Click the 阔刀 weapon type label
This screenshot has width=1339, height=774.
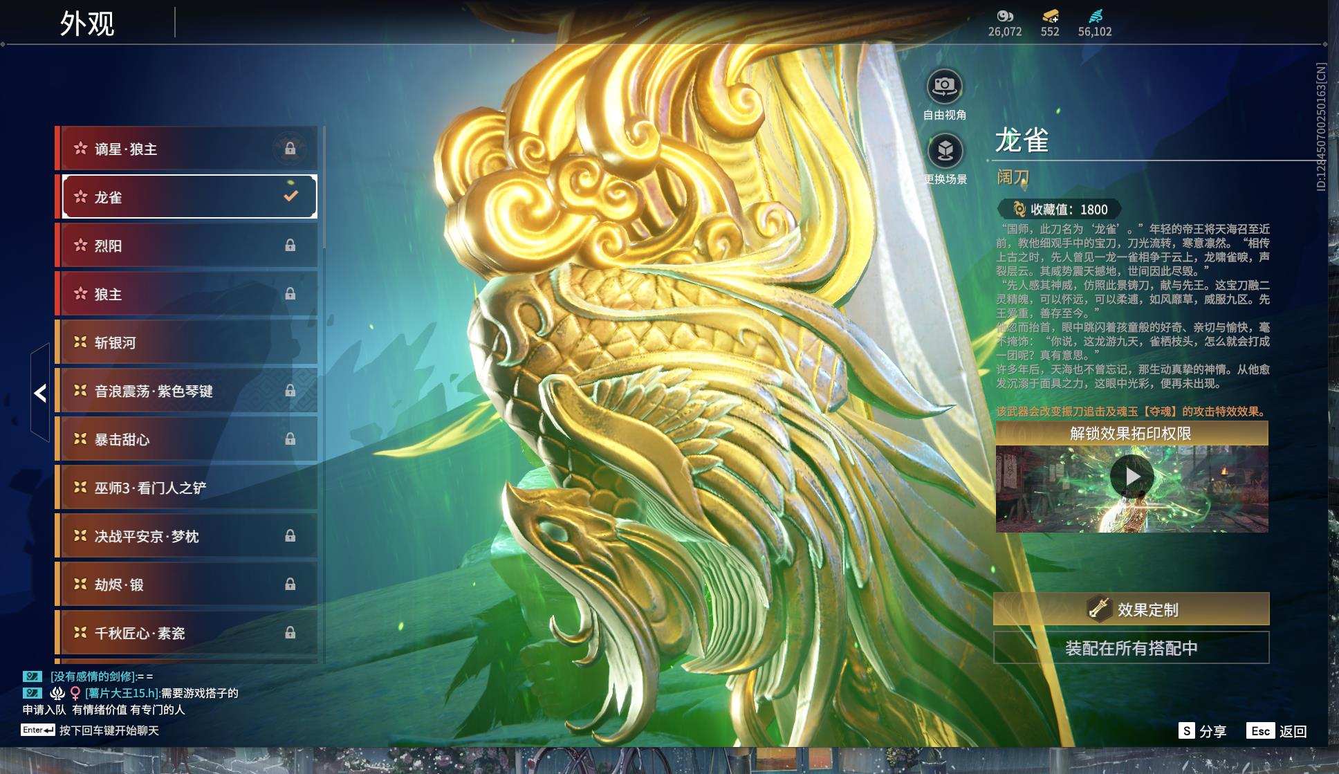click(x=1013, y=177)
